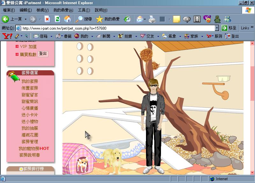Screen dimensions: 255x183
Task: Open the Yahoo 信箱 dropdown arrow
Action: pyautogui.click(x=51, y=36)
